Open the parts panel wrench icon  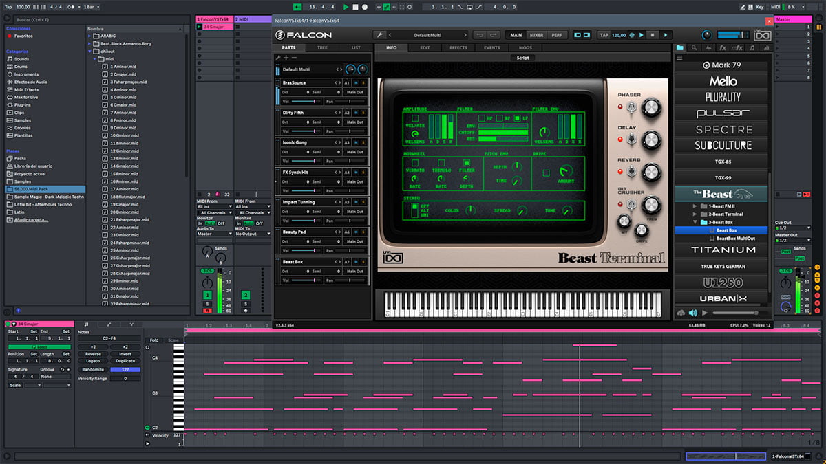(278, 58)
